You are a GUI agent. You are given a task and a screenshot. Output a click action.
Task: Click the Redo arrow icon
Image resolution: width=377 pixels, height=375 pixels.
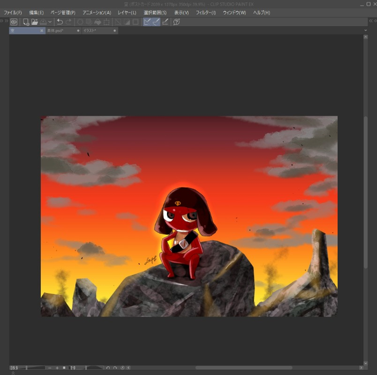69,22
